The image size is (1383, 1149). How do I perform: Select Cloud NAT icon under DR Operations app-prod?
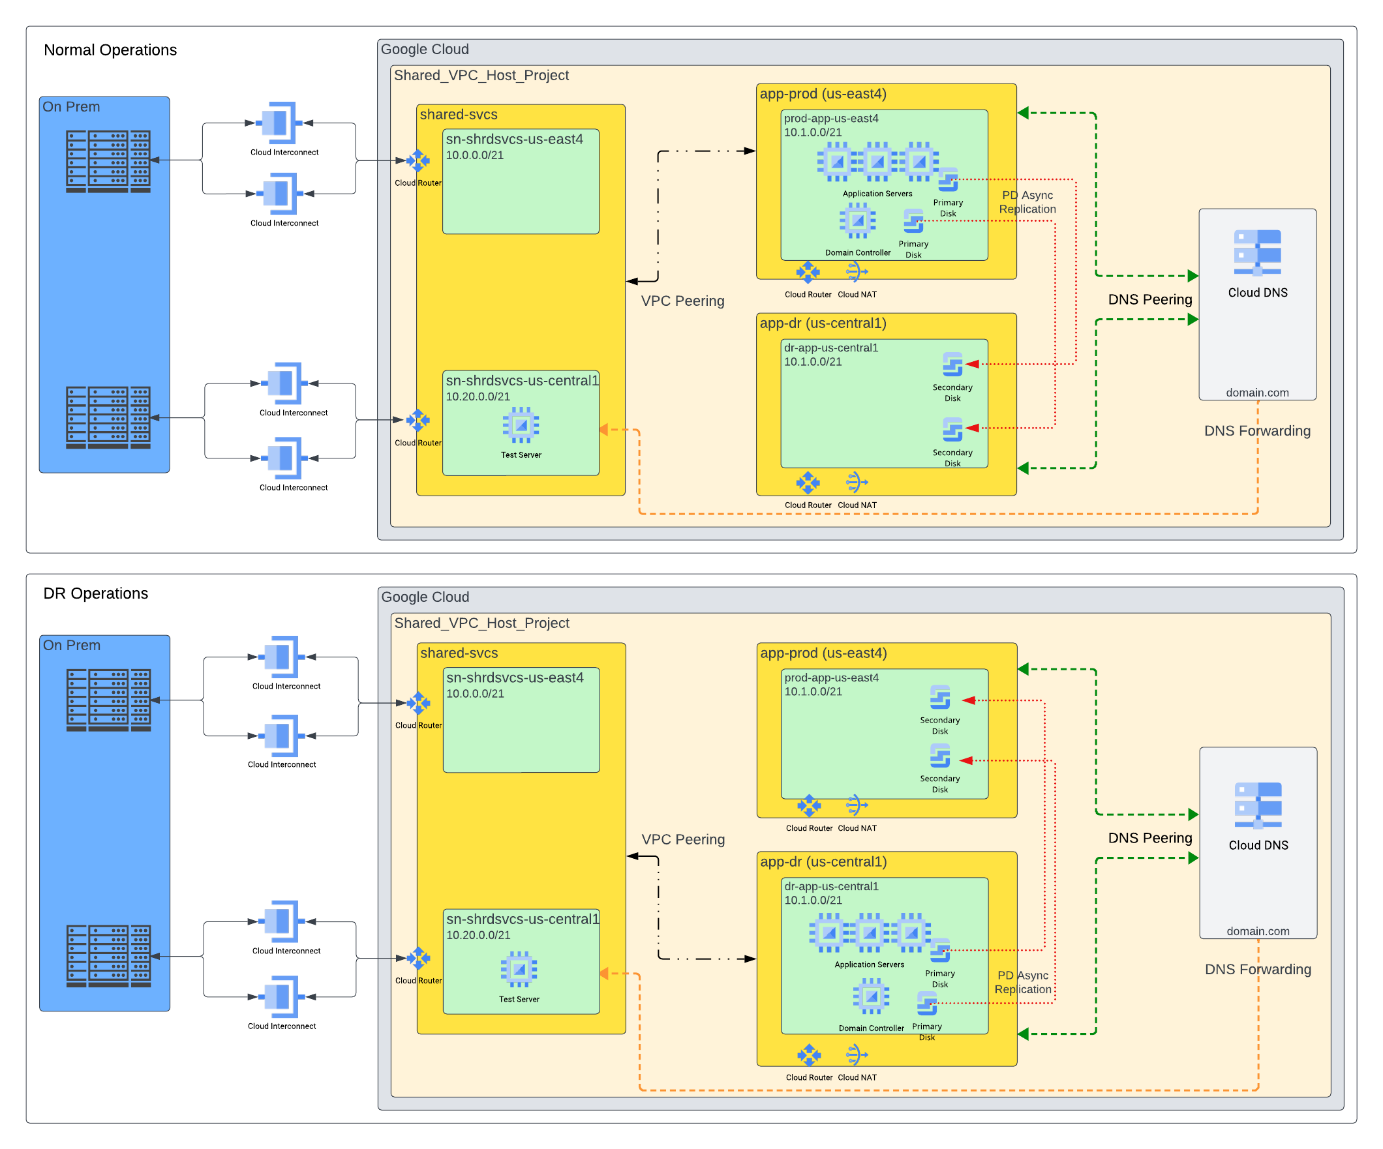[857, 805]
